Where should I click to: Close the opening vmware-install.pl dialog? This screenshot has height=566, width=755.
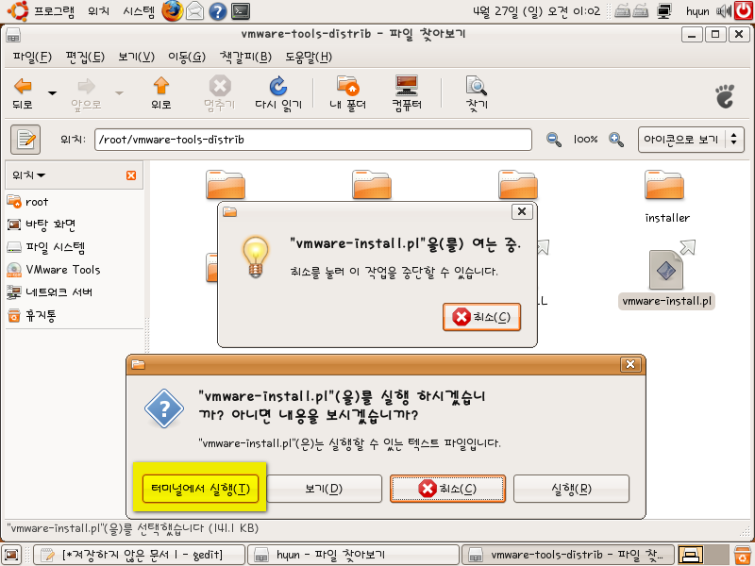coord(522,211)
